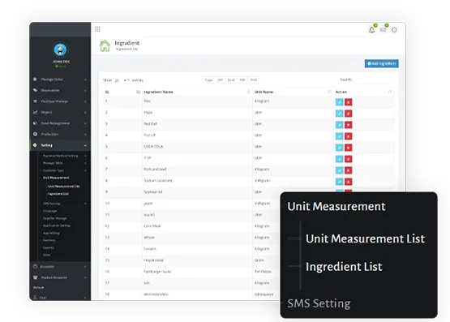
Task: Click the Manage Order sidebar icon
Action: [35, 79]
